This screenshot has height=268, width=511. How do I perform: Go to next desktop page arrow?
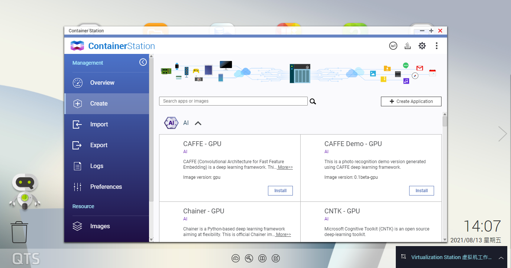click(502, 134)
